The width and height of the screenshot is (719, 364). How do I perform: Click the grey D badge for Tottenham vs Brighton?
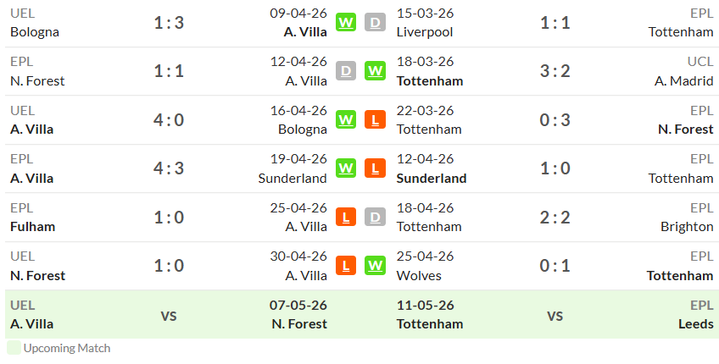pos(375,217)
